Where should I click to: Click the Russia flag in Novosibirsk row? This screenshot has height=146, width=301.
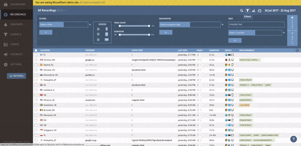pos(41,75)
